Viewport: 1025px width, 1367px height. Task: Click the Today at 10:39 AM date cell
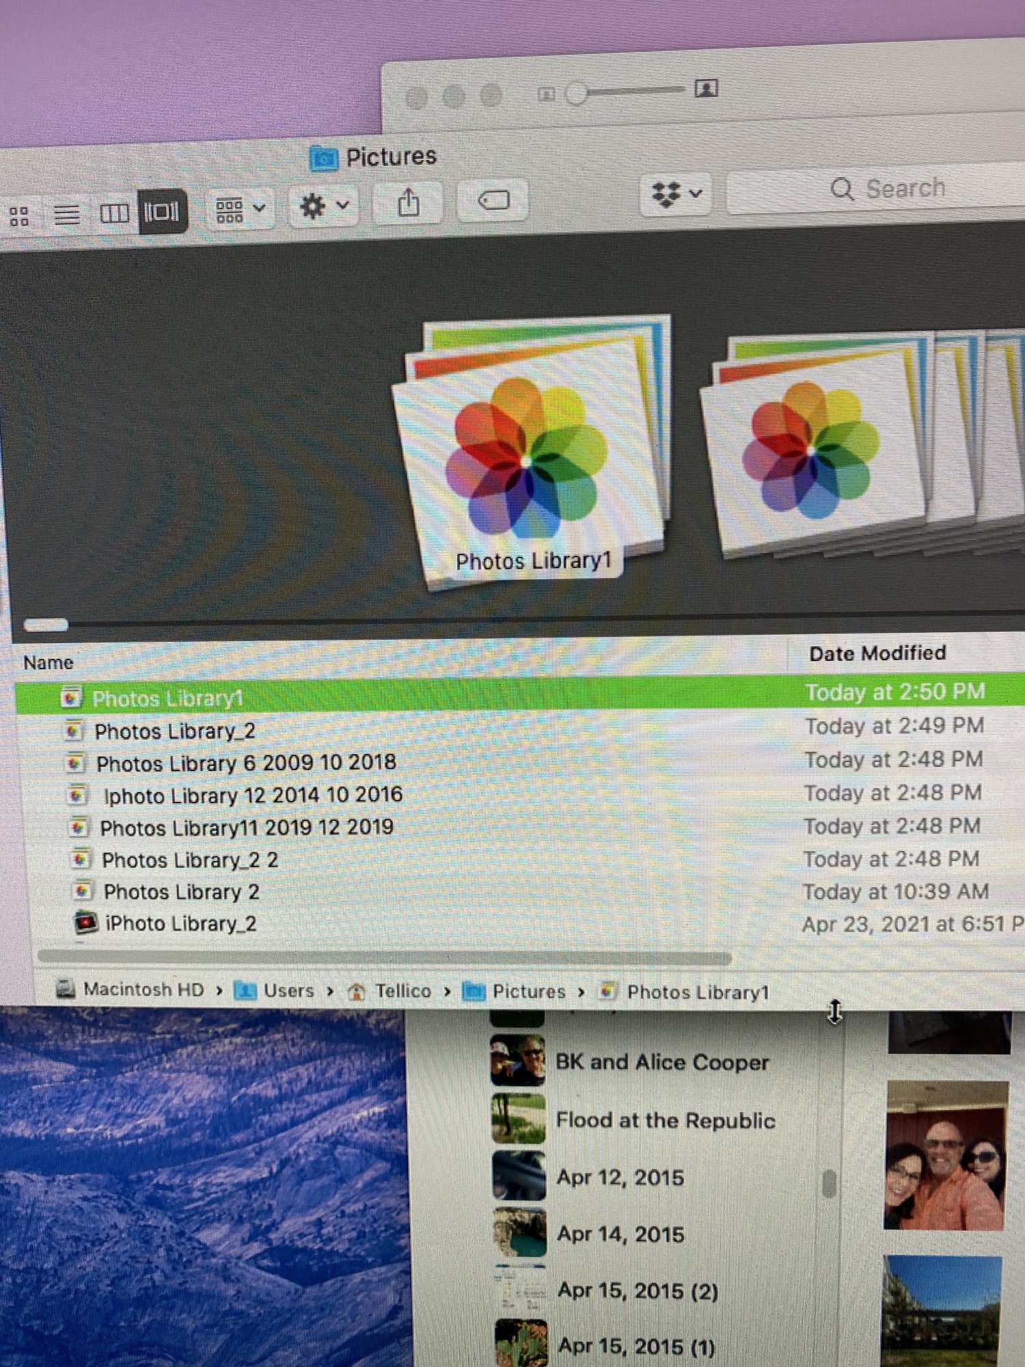[896, 891]
